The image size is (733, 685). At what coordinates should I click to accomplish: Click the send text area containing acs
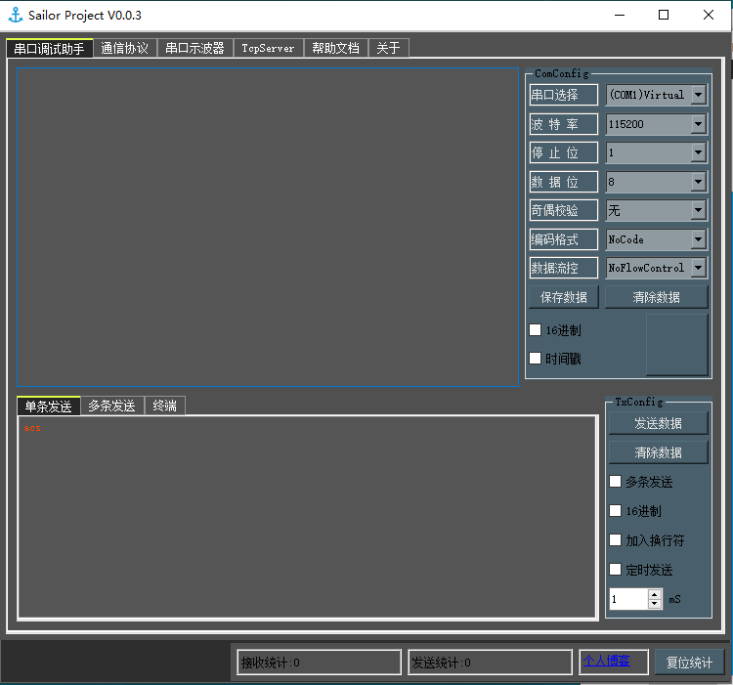pos(307,517)
